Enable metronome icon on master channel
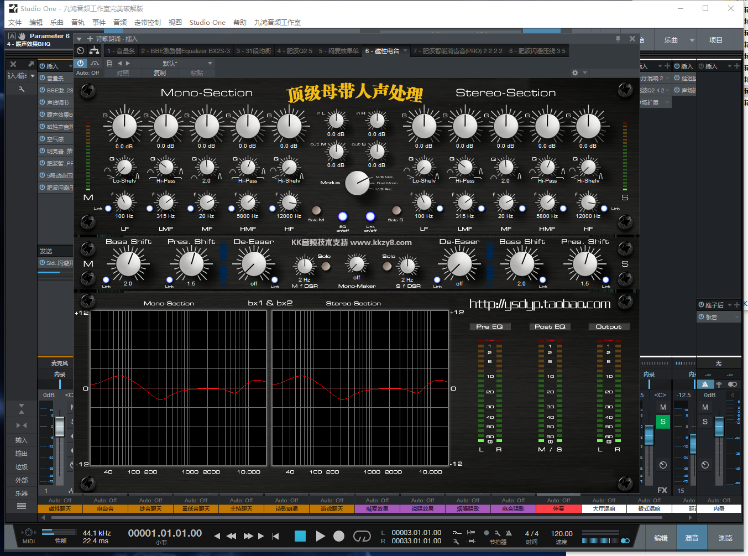This screenshot has width=748, height=556. (x=705, y=384)
